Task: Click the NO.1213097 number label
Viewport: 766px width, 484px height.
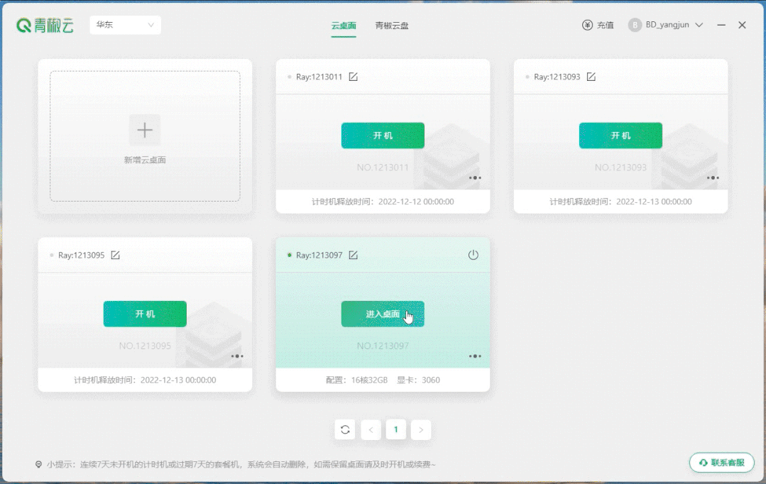Action: 383,346
